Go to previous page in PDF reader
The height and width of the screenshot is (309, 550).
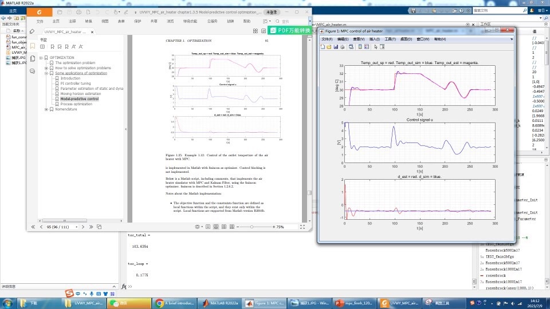click(41, 227)
